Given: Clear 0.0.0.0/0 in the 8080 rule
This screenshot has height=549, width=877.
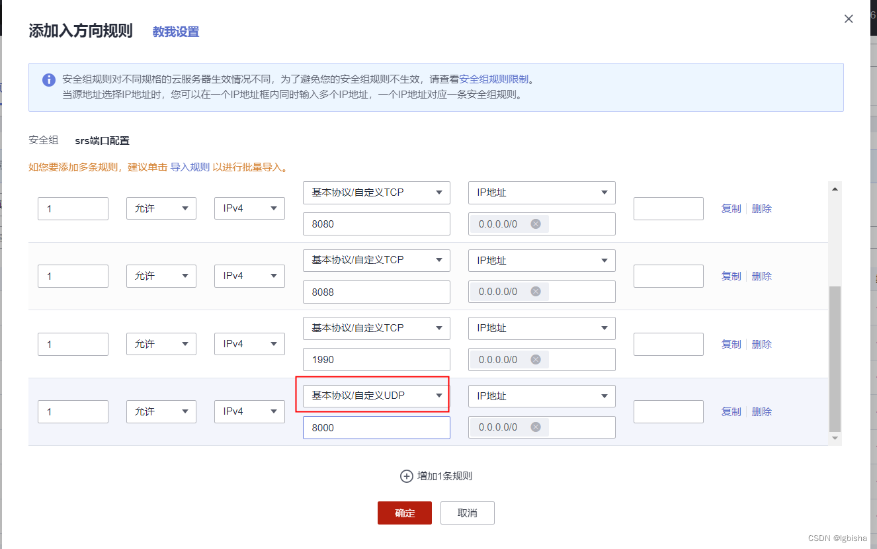Looking at the screenshot, I should tap(536, 224).
